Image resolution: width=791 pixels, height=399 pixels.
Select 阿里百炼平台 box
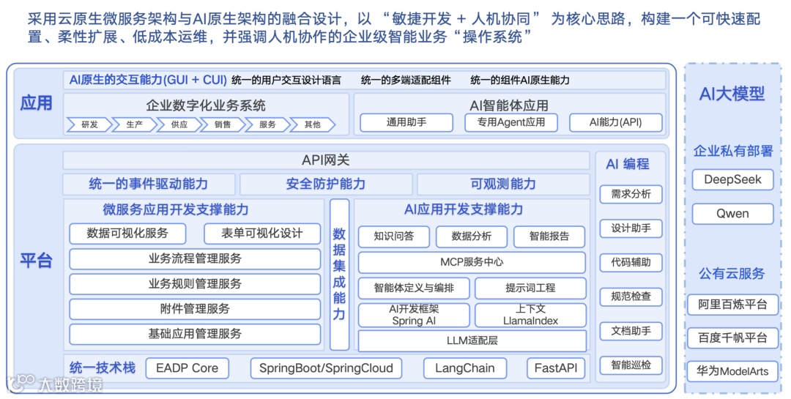pyautogui.click(x=732, y=305)
